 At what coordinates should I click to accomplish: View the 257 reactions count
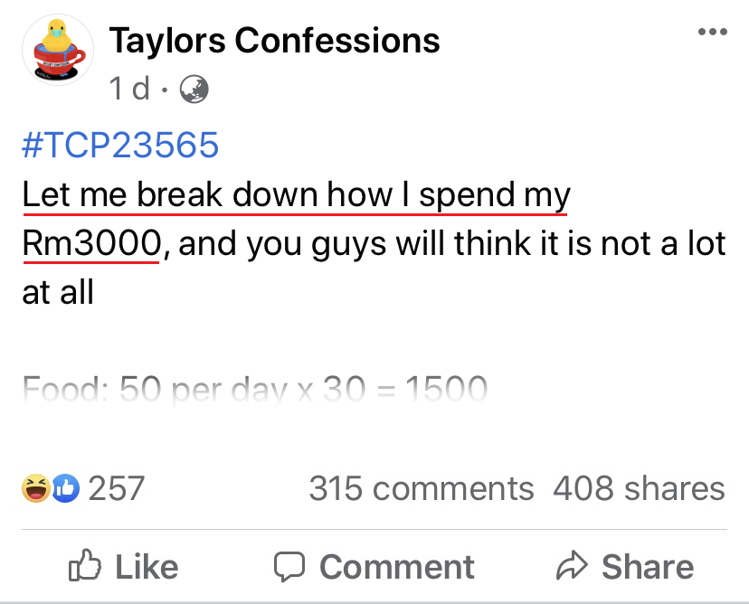point(116,488)
